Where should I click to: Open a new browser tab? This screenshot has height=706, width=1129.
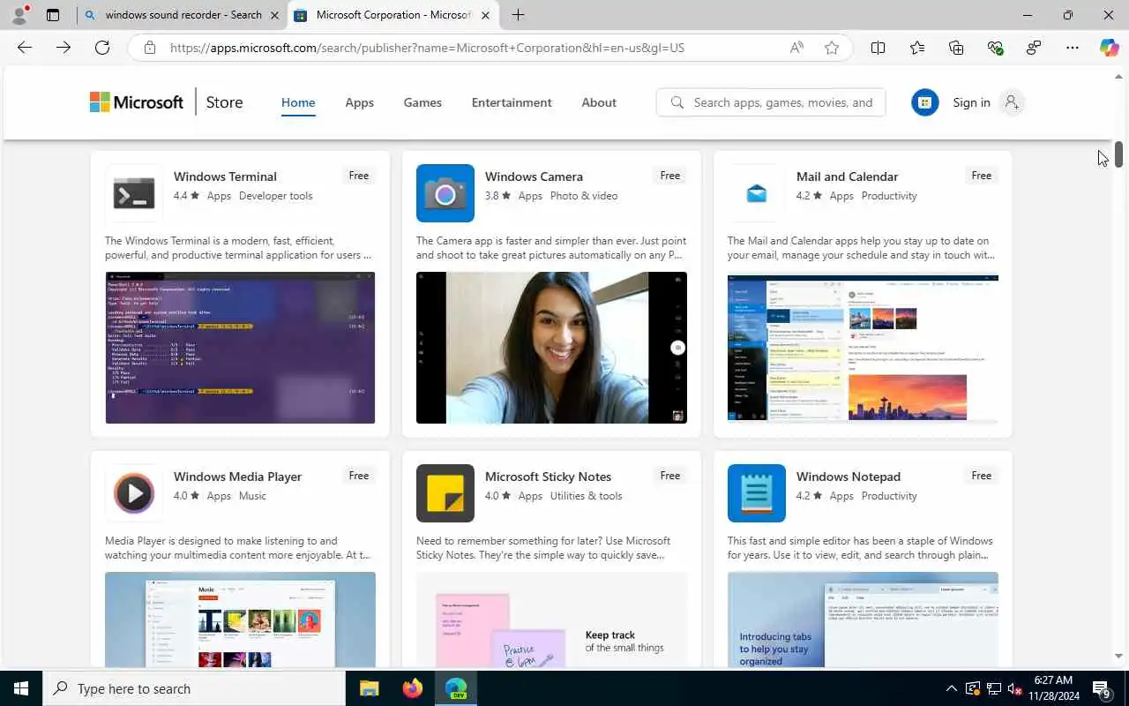pyautogui.click(x=518, y=15)
